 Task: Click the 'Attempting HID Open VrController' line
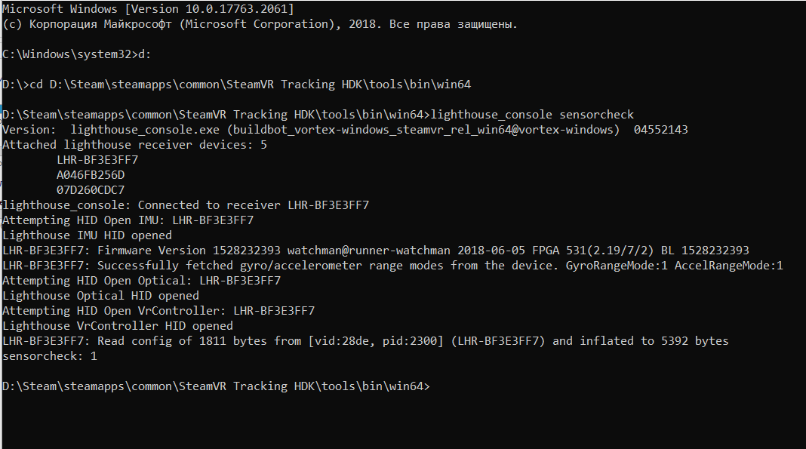pyautogui.click(x=158, y=311)
